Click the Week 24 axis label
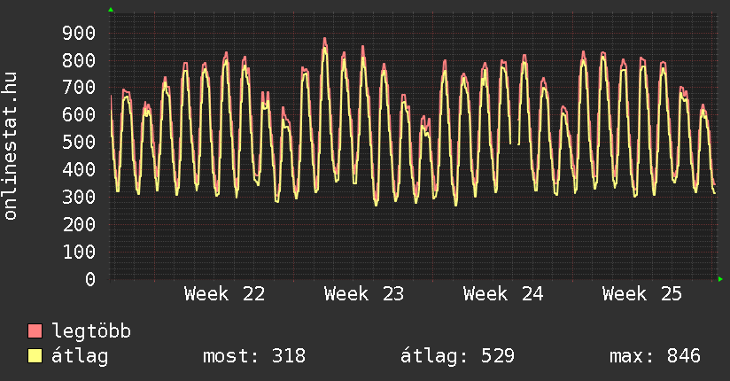This screenshot has width=730, height=381. [503, 294]
